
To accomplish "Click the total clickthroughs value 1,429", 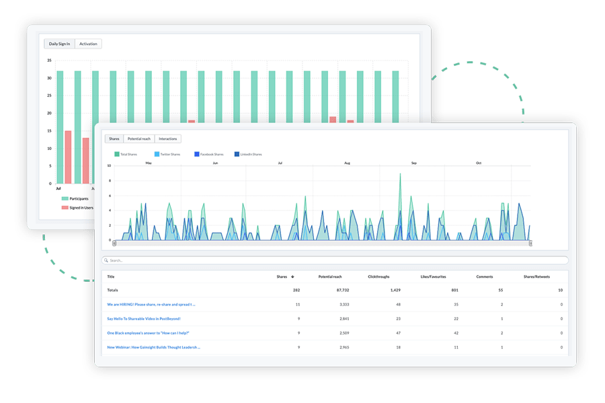I will tap(395, 290).
